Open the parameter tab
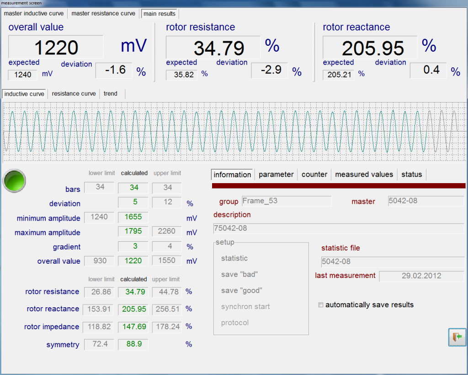This screenshot has height=375, width=468. coord(276,174)
